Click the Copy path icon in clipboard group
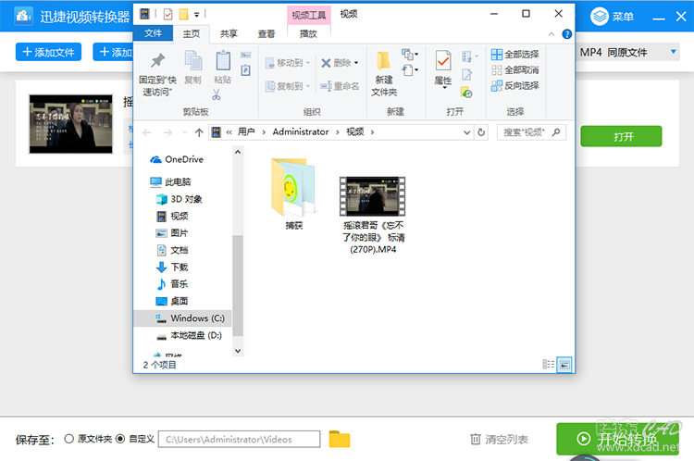Screen dimensions: 694x461 pyautogui.click(x=245, y=56)
